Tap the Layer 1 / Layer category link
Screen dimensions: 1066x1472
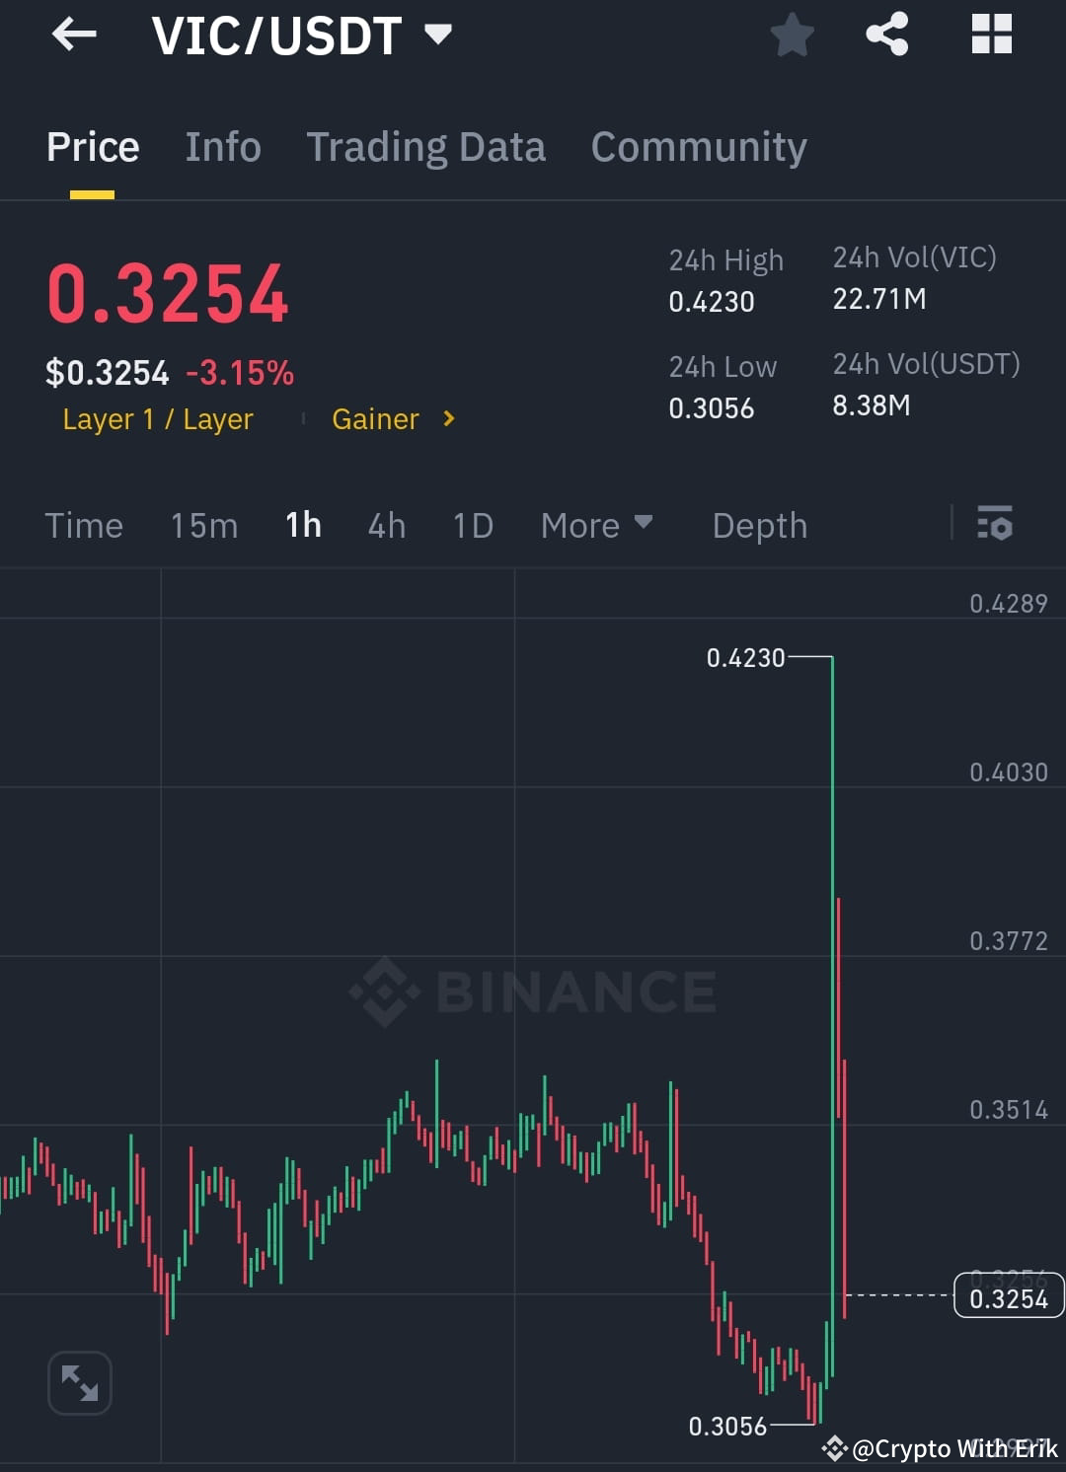point(157,418)
